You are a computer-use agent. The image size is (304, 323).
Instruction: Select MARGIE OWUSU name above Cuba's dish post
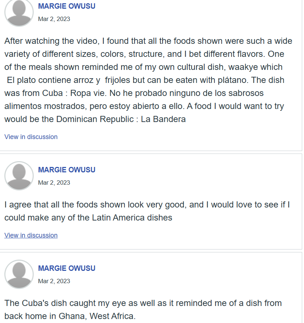pyautogui.click(x=67, y=268)
